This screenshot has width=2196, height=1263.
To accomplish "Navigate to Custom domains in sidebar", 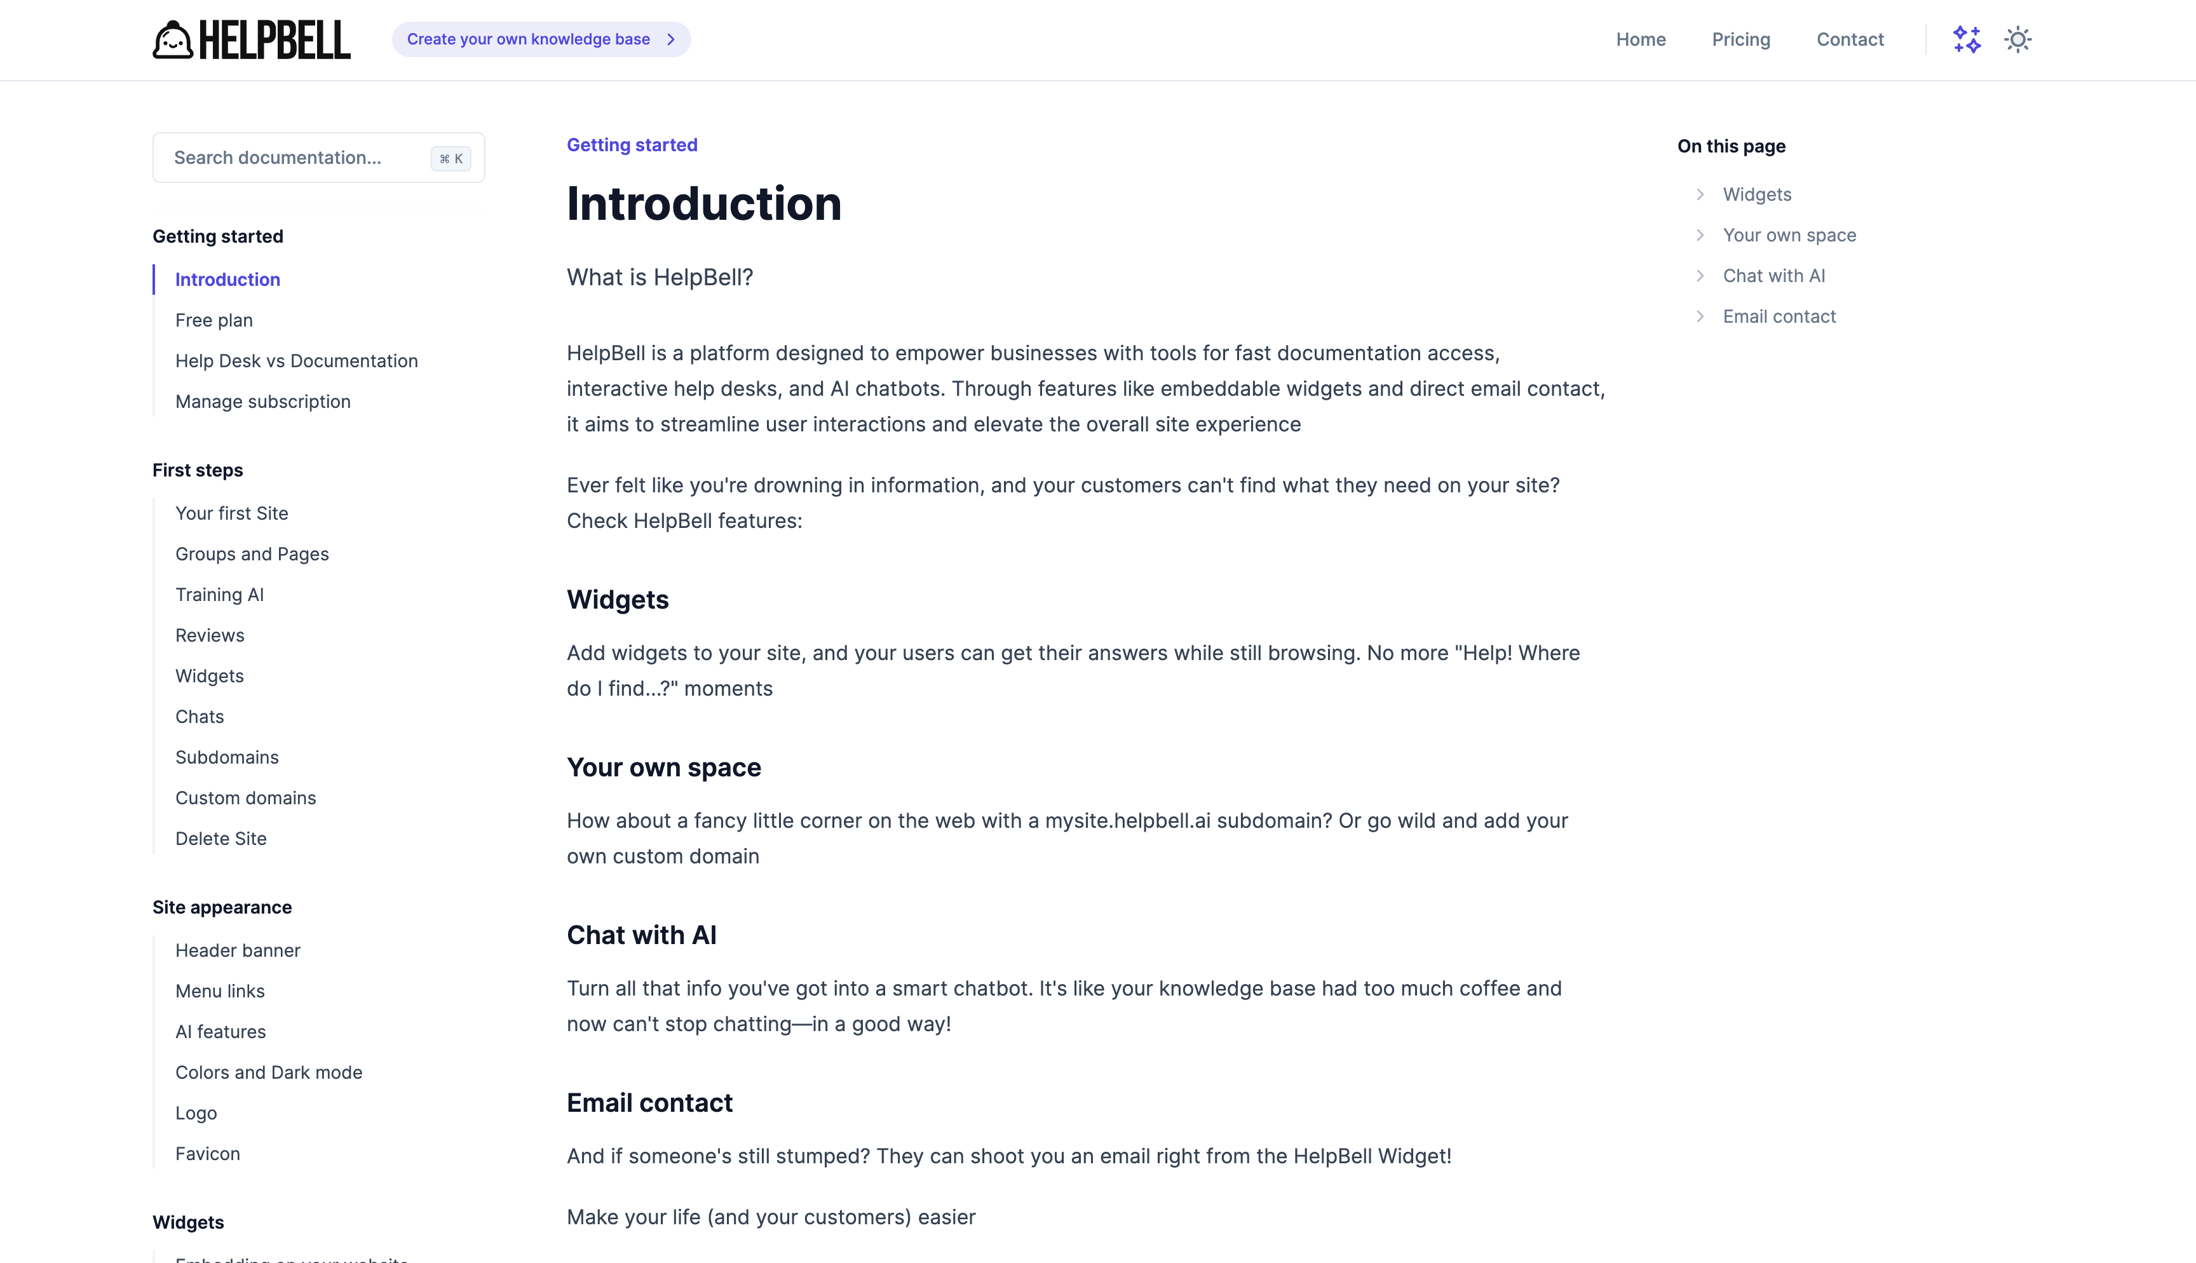I will click(245, 798).
